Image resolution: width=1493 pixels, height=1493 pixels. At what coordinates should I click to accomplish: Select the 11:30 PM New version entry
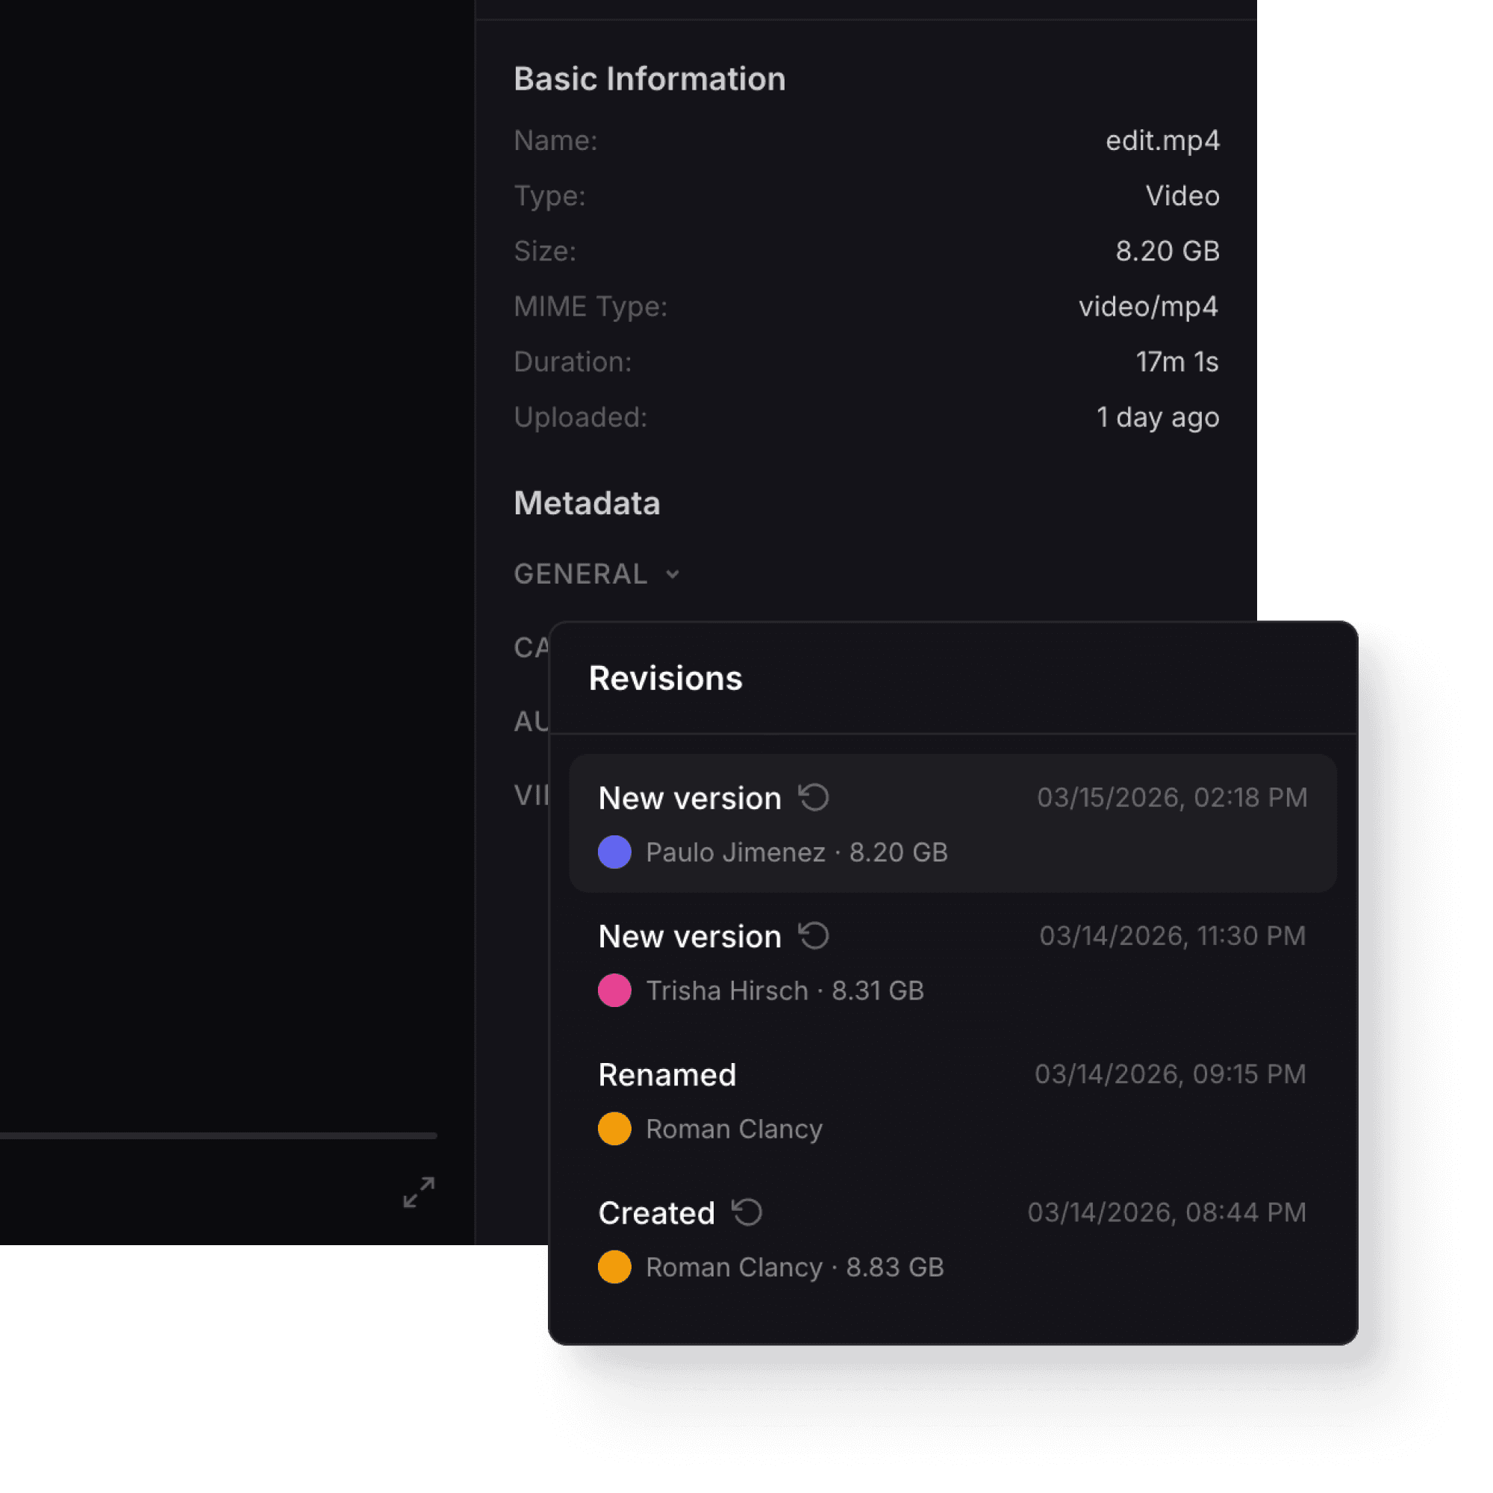1171,936
